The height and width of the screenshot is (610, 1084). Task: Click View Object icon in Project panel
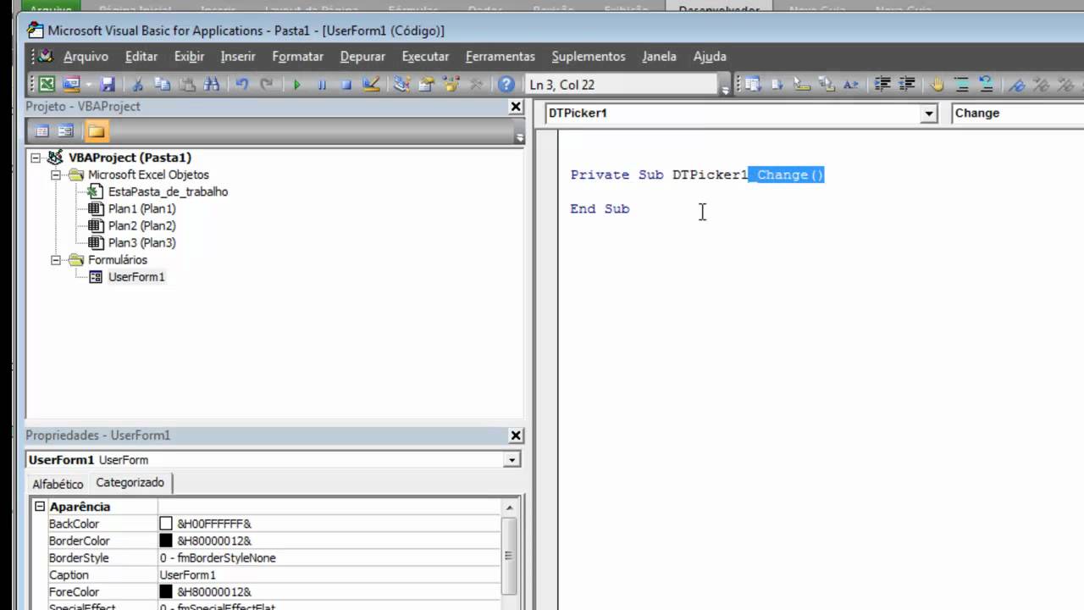[x=66, y=131]
